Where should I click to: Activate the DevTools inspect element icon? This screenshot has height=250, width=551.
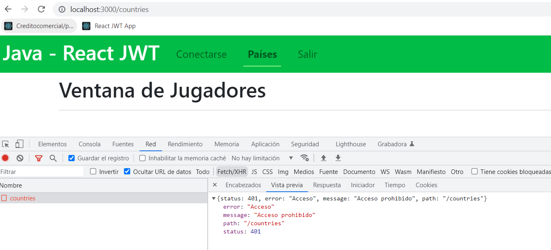click(x=6, y=144)
